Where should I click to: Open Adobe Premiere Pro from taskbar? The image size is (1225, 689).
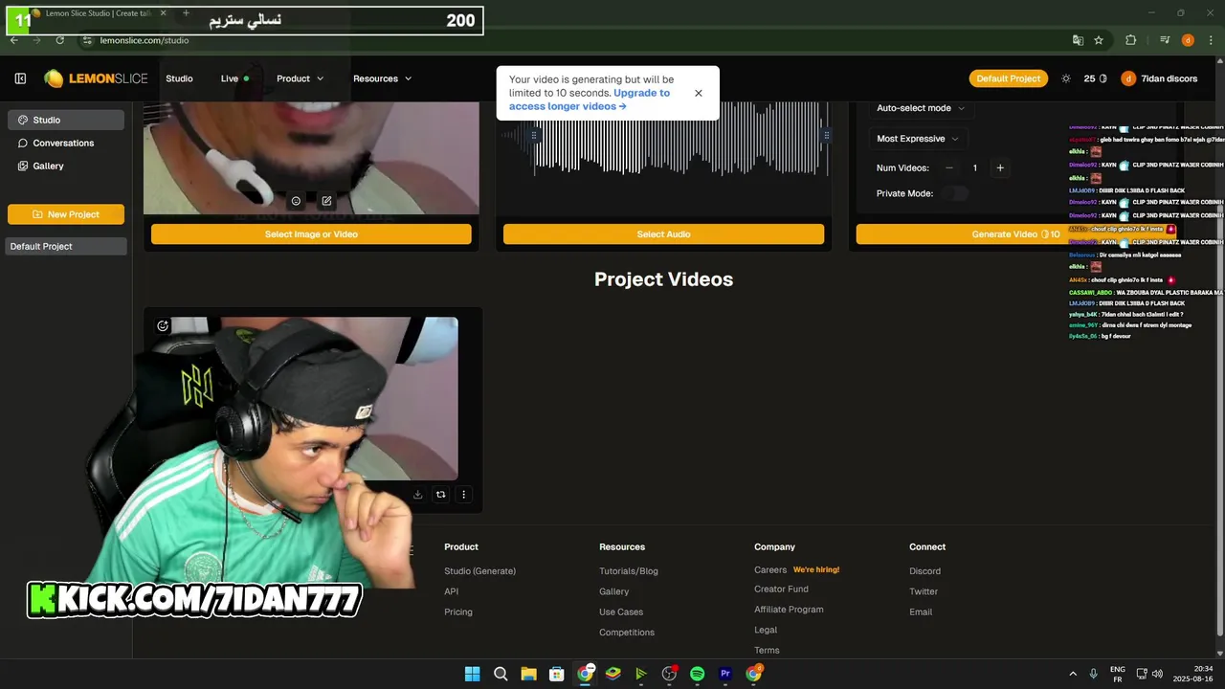coord(725,674)
